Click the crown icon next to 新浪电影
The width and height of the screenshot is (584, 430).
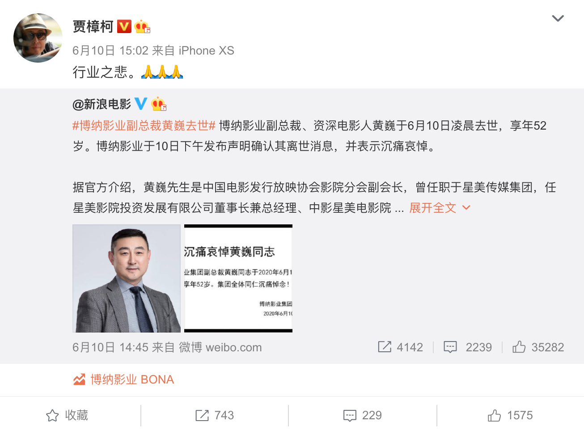pyautogui.click(x=159, y=104)
